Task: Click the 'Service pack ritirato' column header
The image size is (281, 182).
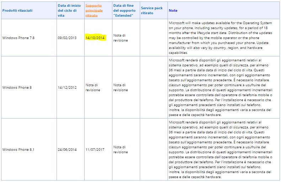Action: tap(152, 11)
